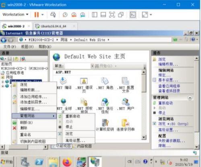Choose 添加应用程序 in context menu
Viewport: 201px width, 167px height.
coord(34,97)
